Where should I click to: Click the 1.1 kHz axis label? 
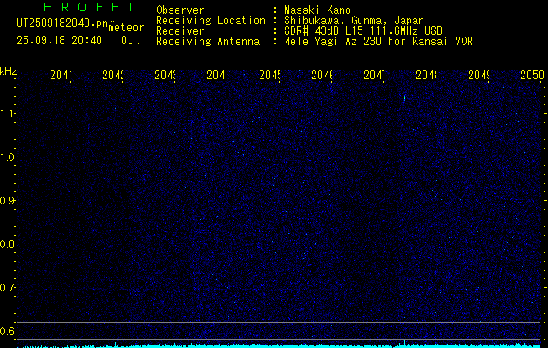(7, 113)
